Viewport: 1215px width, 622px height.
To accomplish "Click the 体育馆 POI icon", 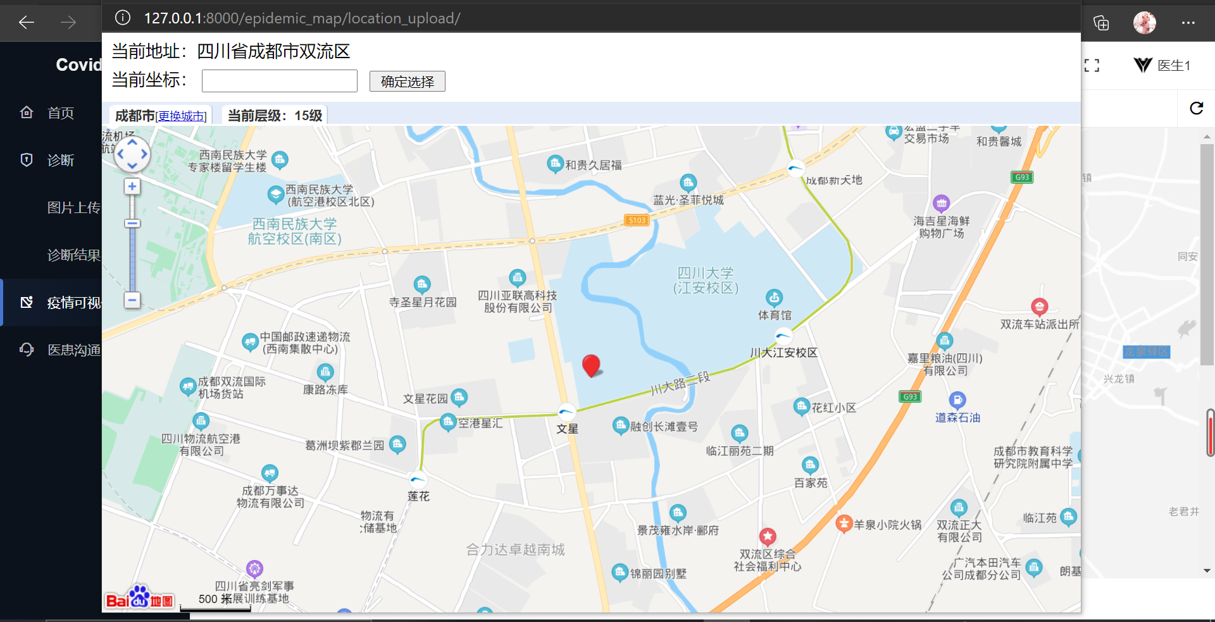I will [775, 297].
